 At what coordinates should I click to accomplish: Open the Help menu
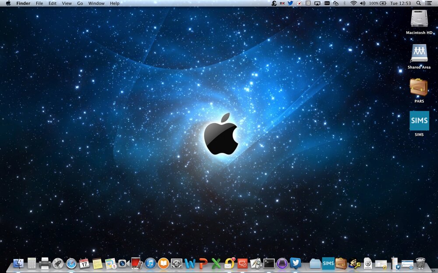coord(115,3)
